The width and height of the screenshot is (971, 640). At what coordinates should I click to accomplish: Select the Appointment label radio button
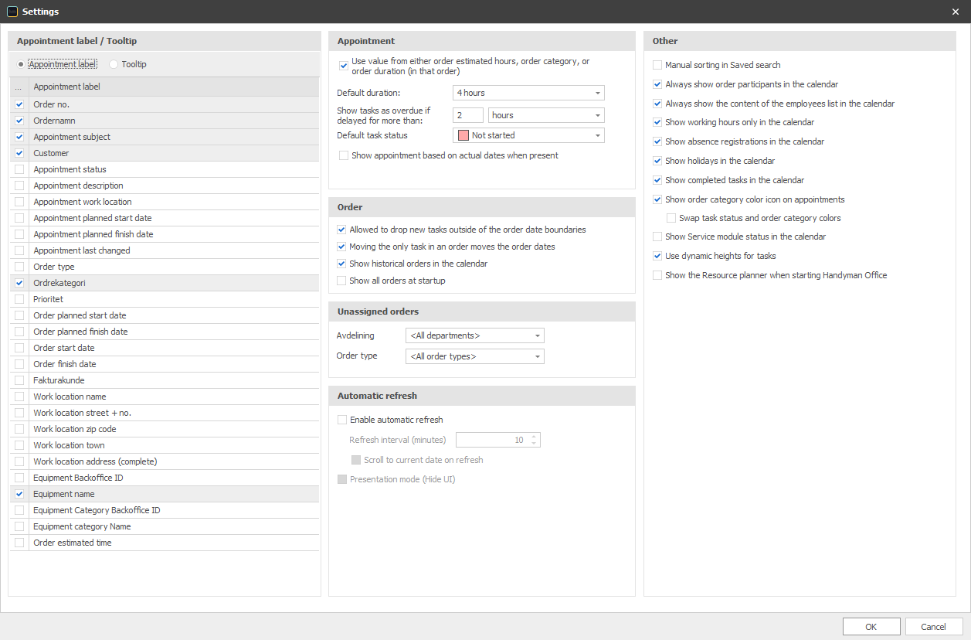point(21,64)
